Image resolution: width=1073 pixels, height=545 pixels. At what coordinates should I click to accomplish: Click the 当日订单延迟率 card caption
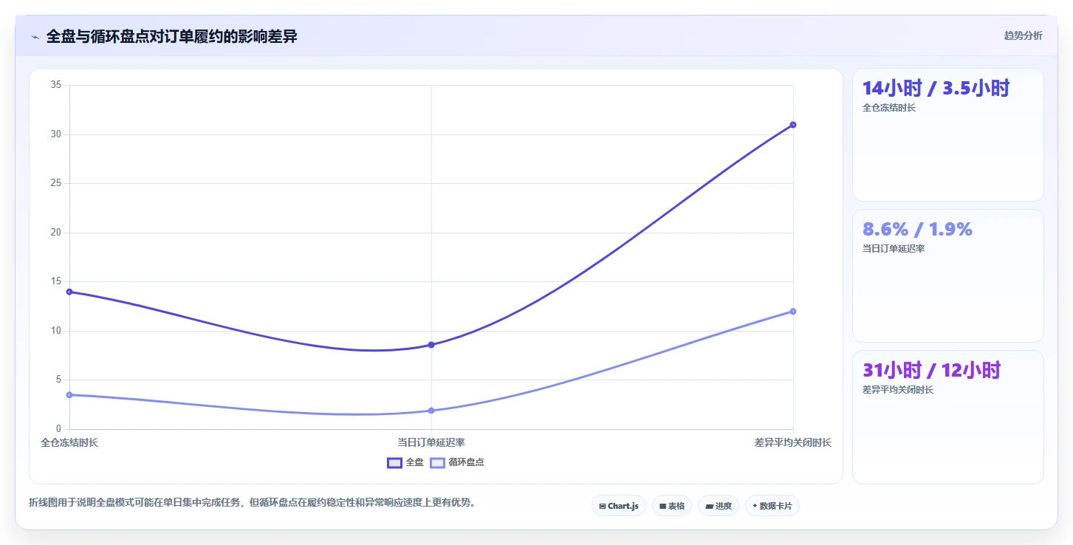(894, 249)
